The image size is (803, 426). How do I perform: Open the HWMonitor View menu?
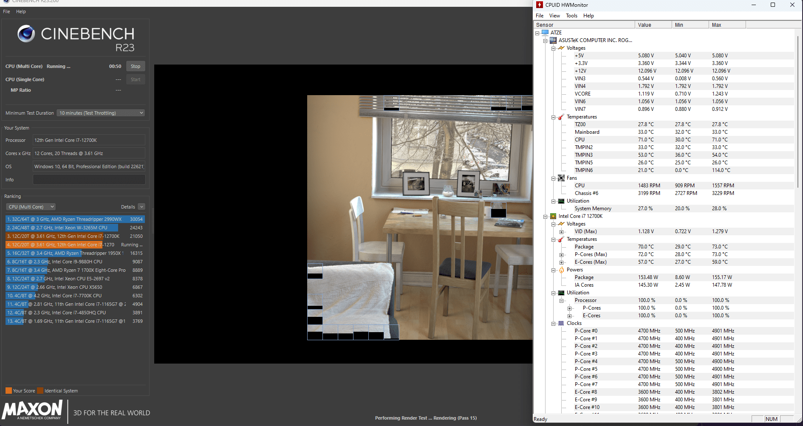coord(554,16)
